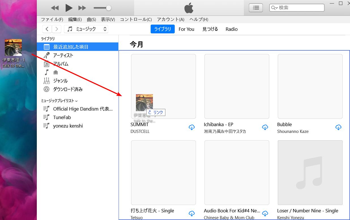Viewport: 350px width, 220px height.
Task: Open the アカウント(A) menu
Action: point(170,20)
